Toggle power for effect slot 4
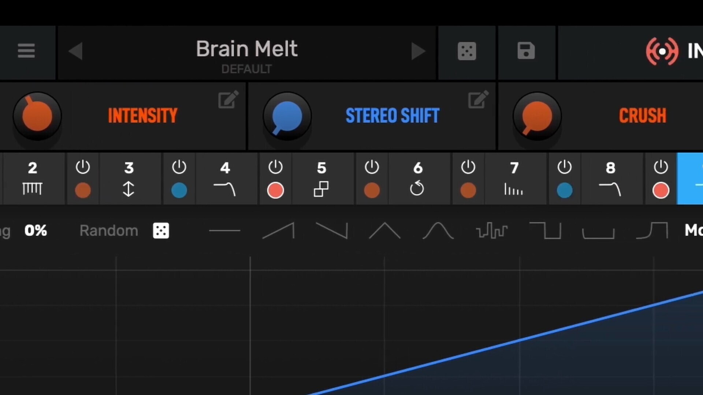Viewport: 703px width, 395px height. point(275,167)
